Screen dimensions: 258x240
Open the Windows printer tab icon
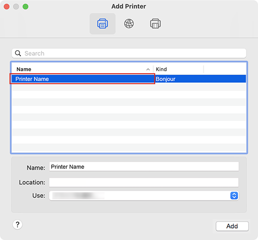[155, 23]
